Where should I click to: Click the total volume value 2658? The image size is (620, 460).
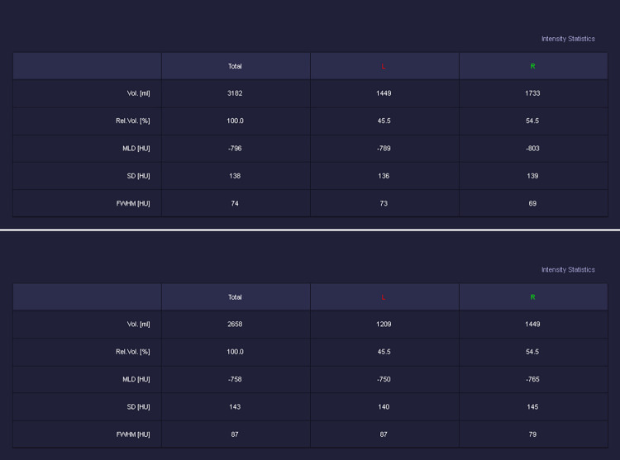click(235, 325)
